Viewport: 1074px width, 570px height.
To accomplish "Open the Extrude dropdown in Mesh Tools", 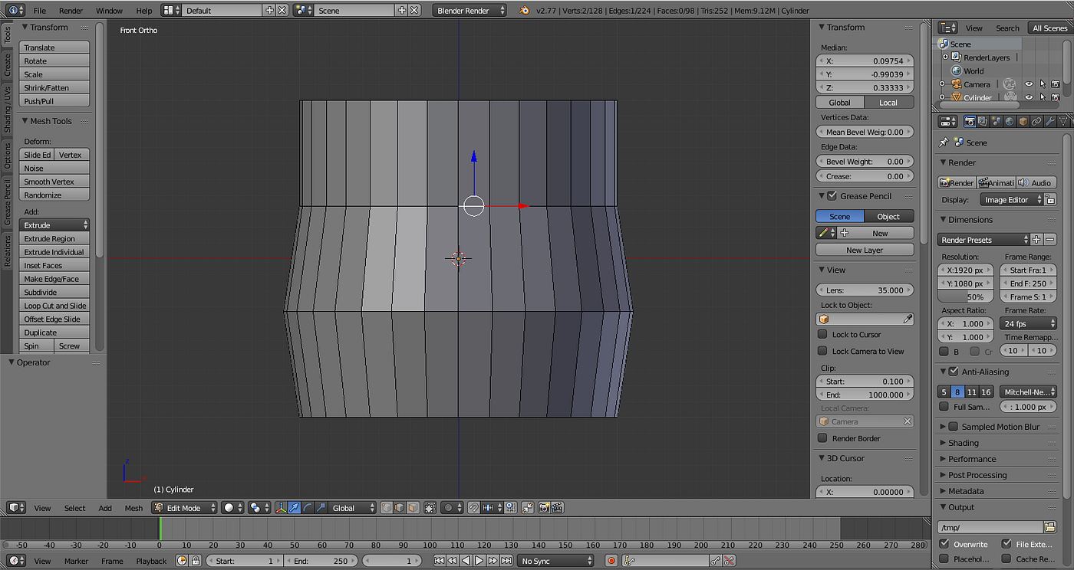I will [x=54, y=225].
